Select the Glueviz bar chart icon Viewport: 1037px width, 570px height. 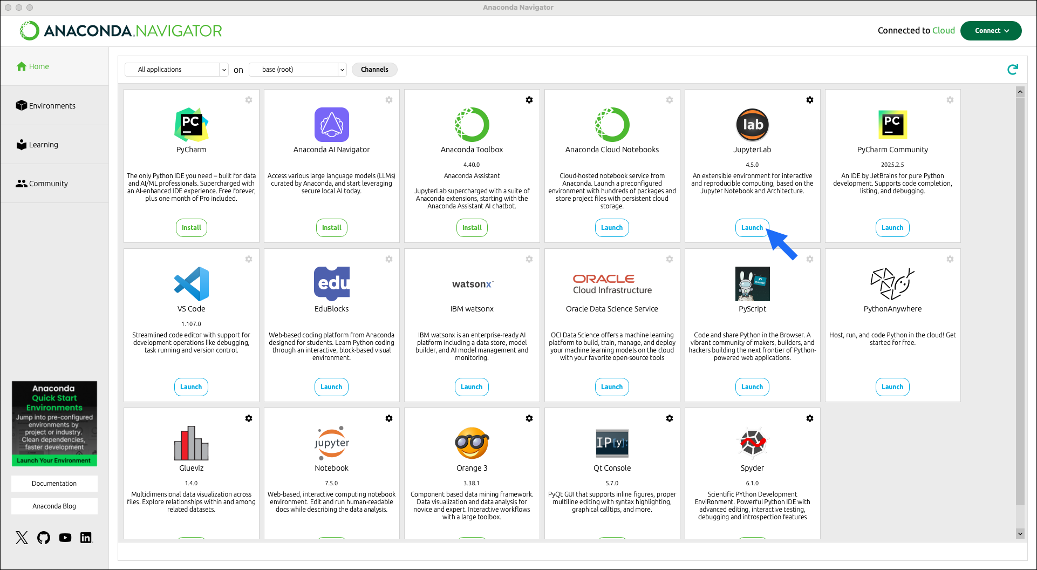(191, 444)
